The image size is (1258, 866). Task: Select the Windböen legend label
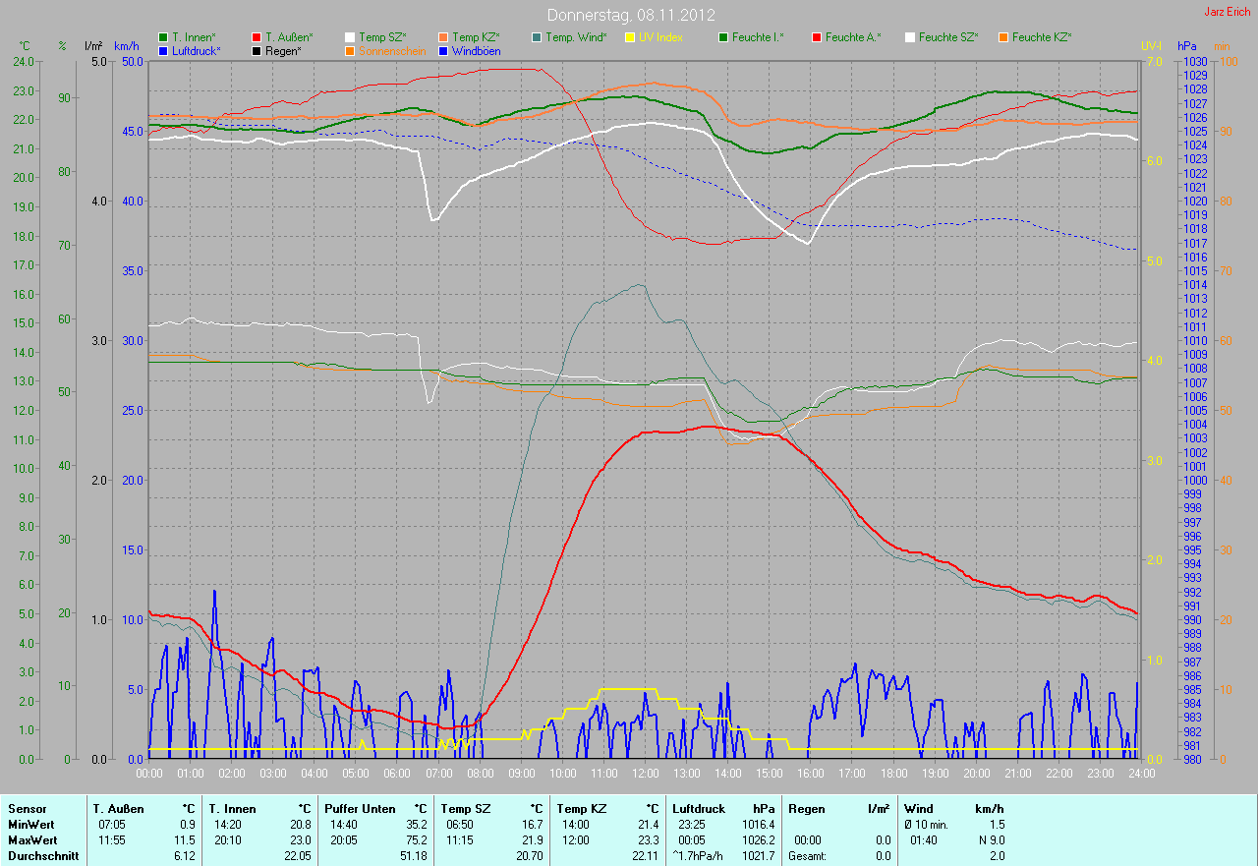click(476, 50)
